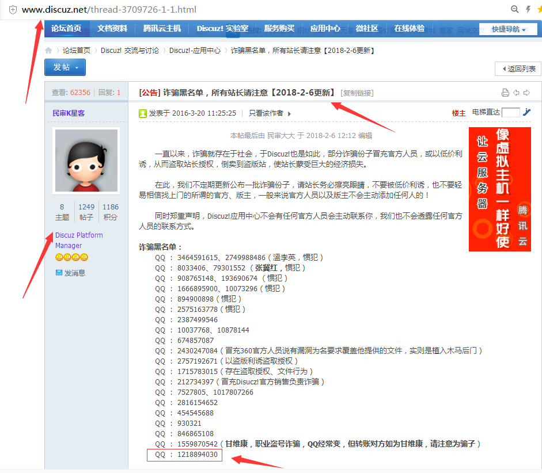
Task: Click the [公告] tag link
Action: click(149, 93)
